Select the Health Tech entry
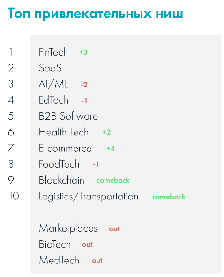Screen dimensions: 224x277 click(64, 132)
